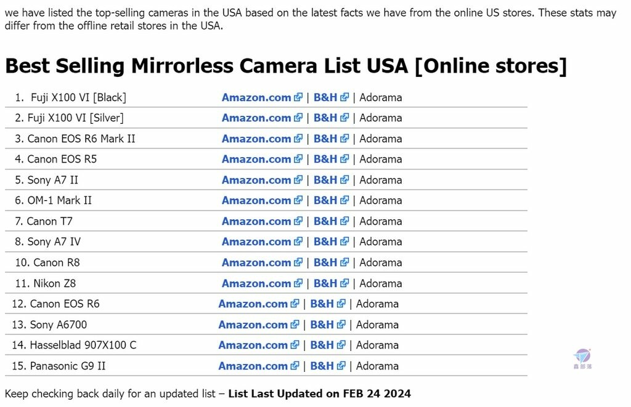The height and width of the screenshot is (407, 631).
Task: Open B&H link for Canon EOS R6
Action: 322,304
